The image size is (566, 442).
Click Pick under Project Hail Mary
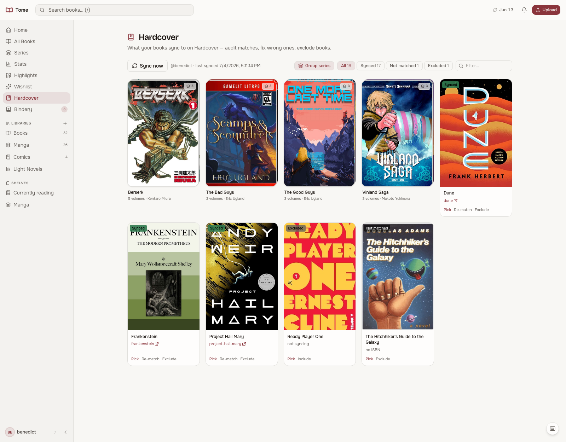pyautogui.click(x=213, y=359)
